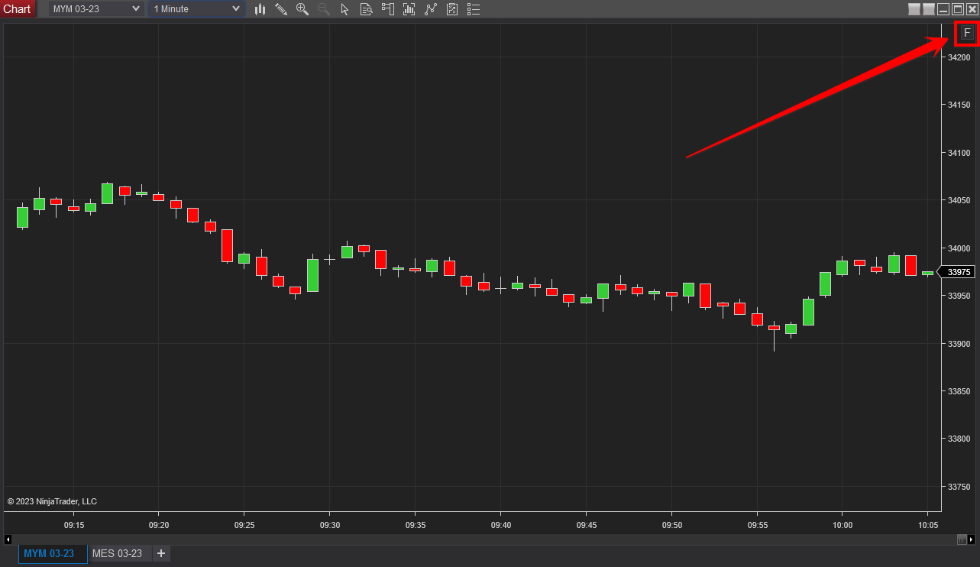
Task: Click the 34100 price axis label
Action: pyautogui.click(x=958, y=153)
